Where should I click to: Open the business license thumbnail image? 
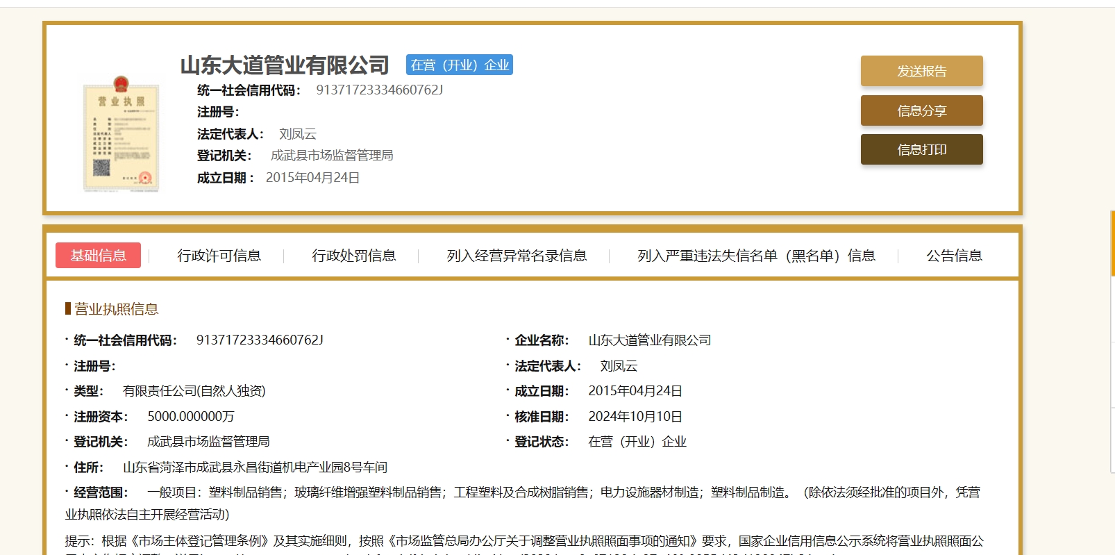121,133
